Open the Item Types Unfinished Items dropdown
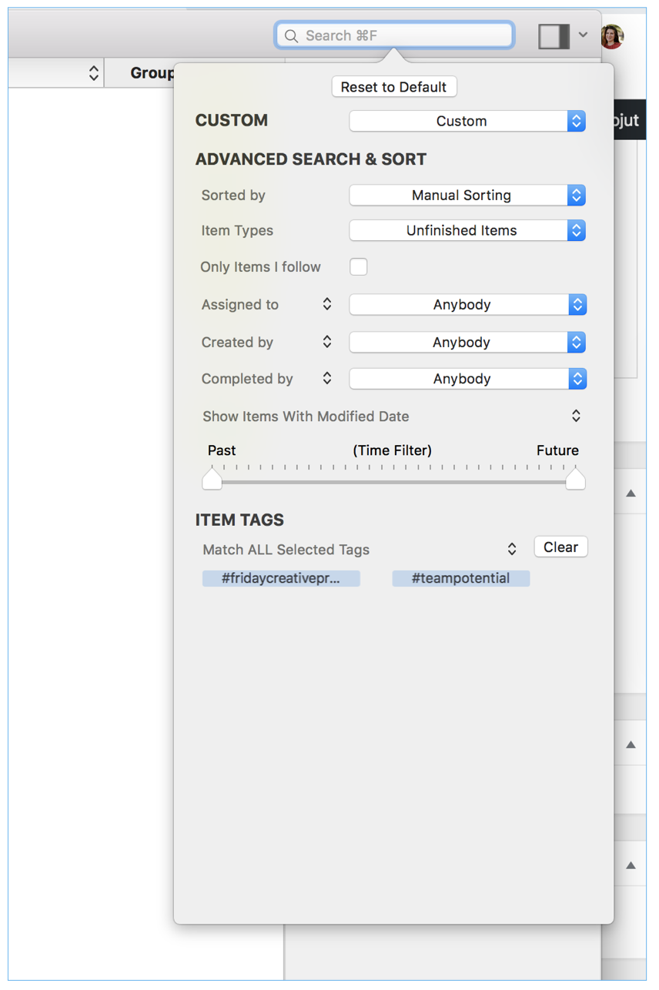Image resolution: width=659 pixels, height=990 pixels. point(467,230)
